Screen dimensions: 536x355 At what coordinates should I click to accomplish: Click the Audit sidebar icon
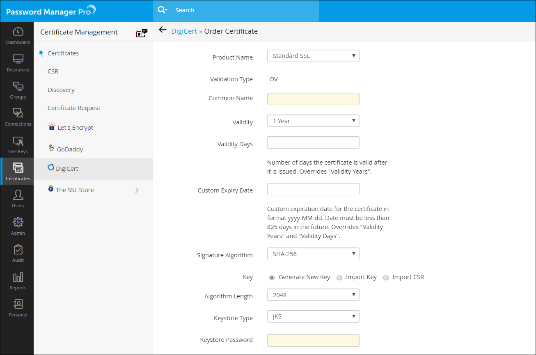[x=18, y=253]
